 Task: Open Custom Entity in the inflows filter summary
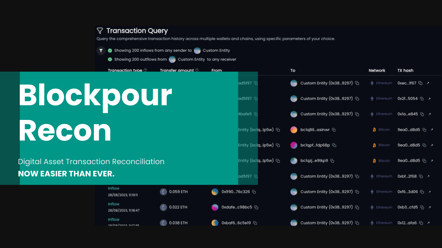[216, 50]
